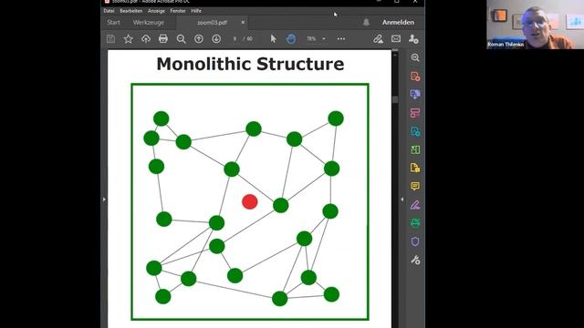The height and width of the screenshot is (328, 584).
Task: Click the scrollbar up arrow
Action: coord(395,54)
